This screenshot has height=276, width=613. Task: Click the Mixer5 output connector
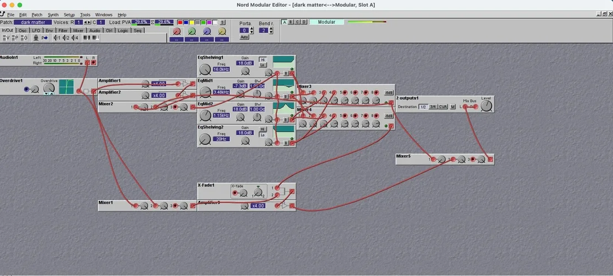coord(490,160)
